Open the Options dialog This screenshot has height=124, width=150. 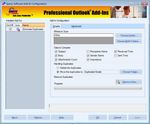click(39, 118)
